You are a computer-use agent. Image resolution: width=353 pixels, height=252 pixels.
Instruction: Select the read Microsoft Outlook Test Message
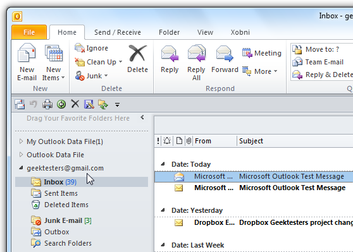click(254, 176)
